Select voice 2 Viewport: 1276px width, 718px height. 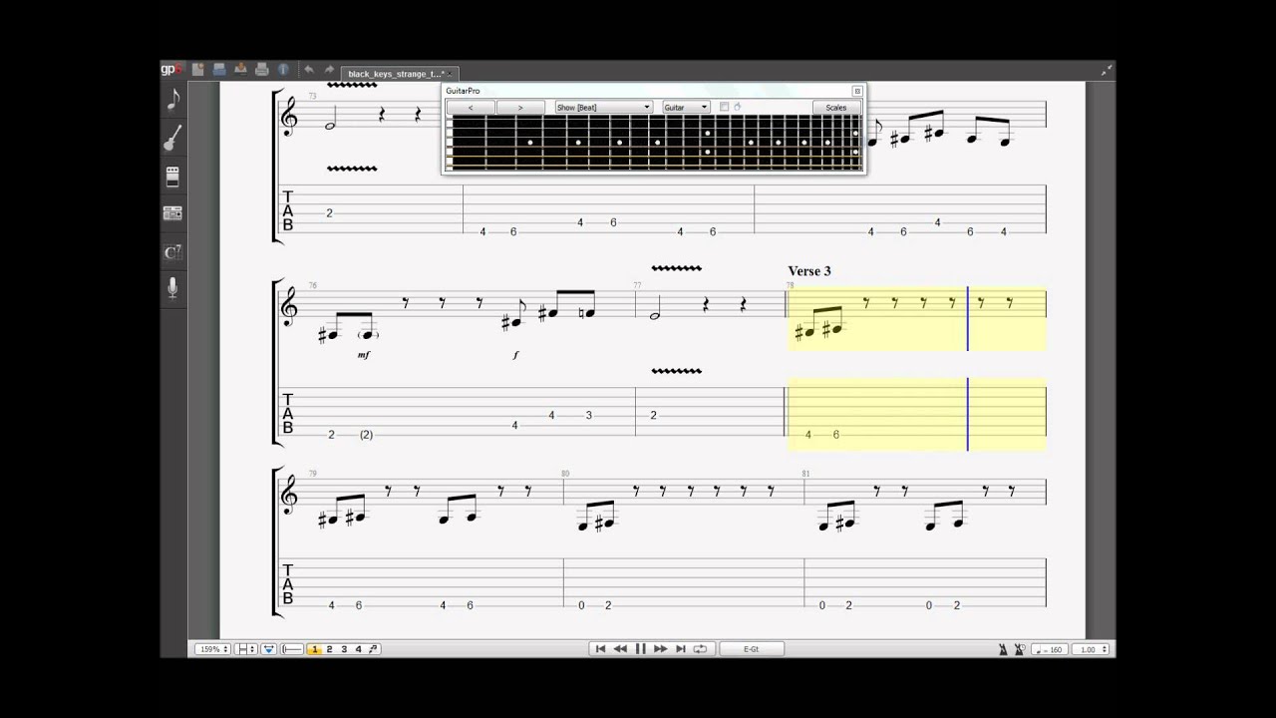(x=330, y=649)
